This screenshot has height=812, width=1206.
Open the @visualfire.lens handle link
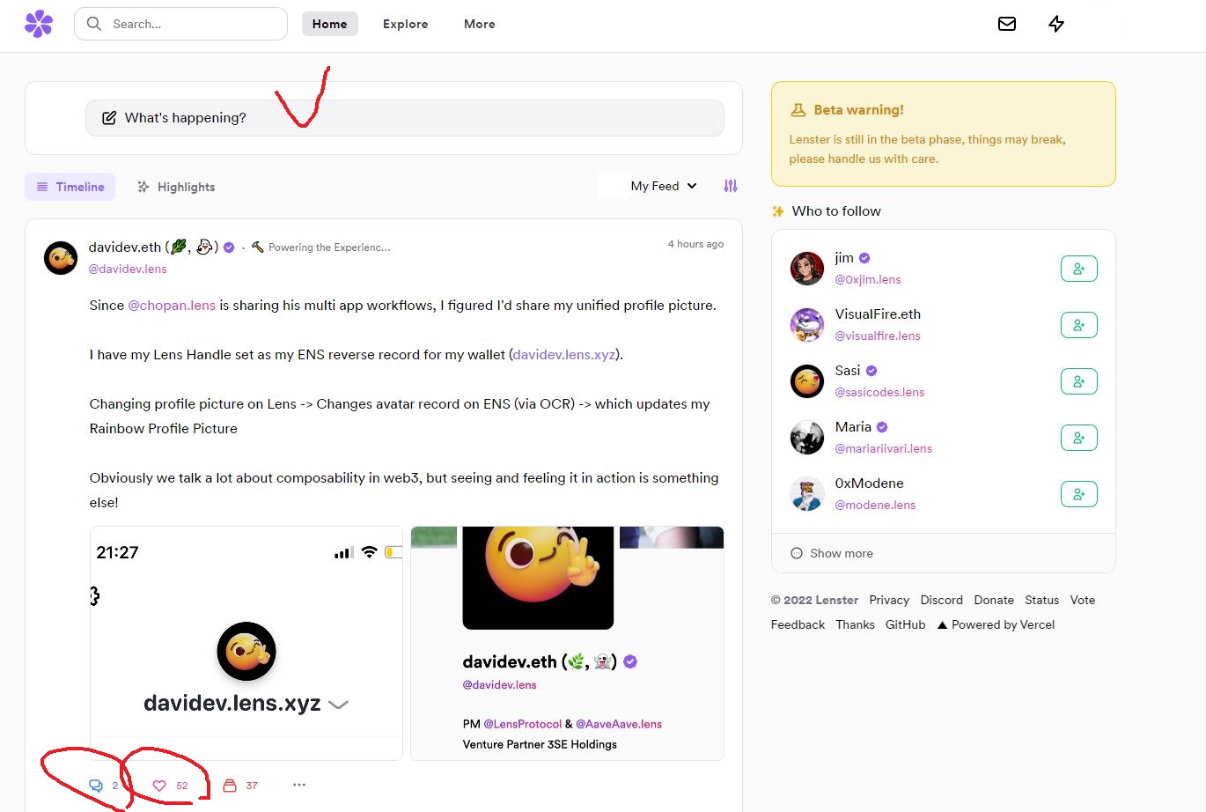878,336
